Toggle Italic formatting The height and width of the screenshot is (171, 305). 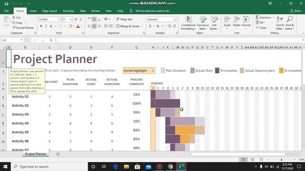[x=46, y=26]
